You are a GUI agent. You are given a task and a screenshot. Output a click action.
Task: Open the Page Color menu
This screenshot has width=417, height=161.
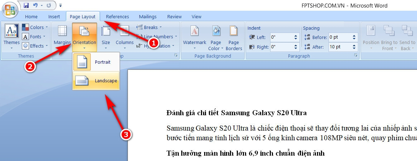tap(216, 37)
